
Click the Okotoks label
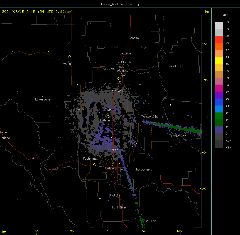pos(115,195)
